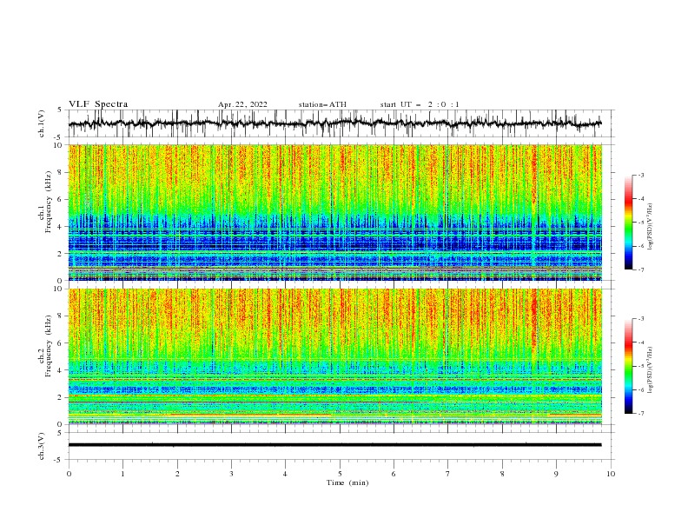
Task: Click the ch.3 flat waveform trace
Action: click(335, 445)
